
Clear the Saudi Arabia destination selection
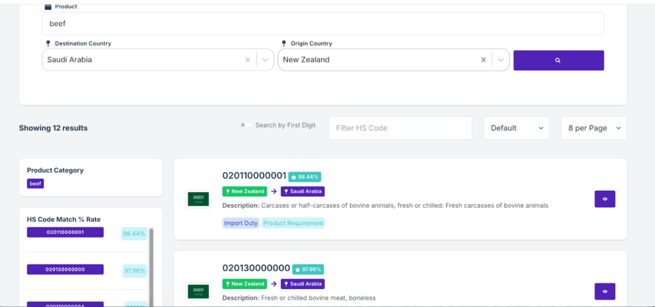(x=248, y=60)
